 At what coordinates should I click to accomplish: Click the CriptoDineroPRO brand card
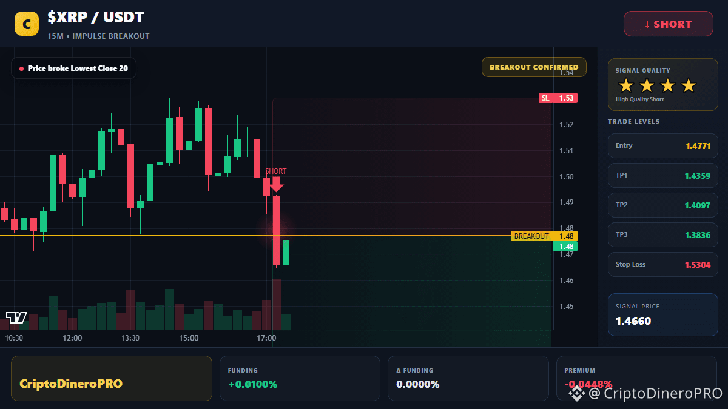112,378
